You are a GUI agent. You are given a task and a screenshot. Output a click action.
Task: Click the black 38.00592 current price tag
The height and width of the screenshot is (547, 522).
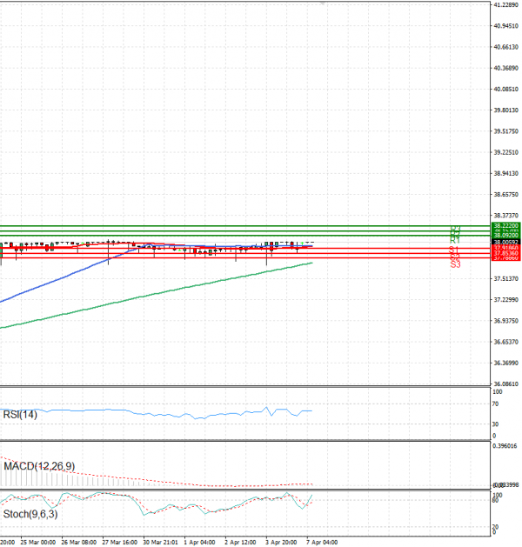pos(506,242)
